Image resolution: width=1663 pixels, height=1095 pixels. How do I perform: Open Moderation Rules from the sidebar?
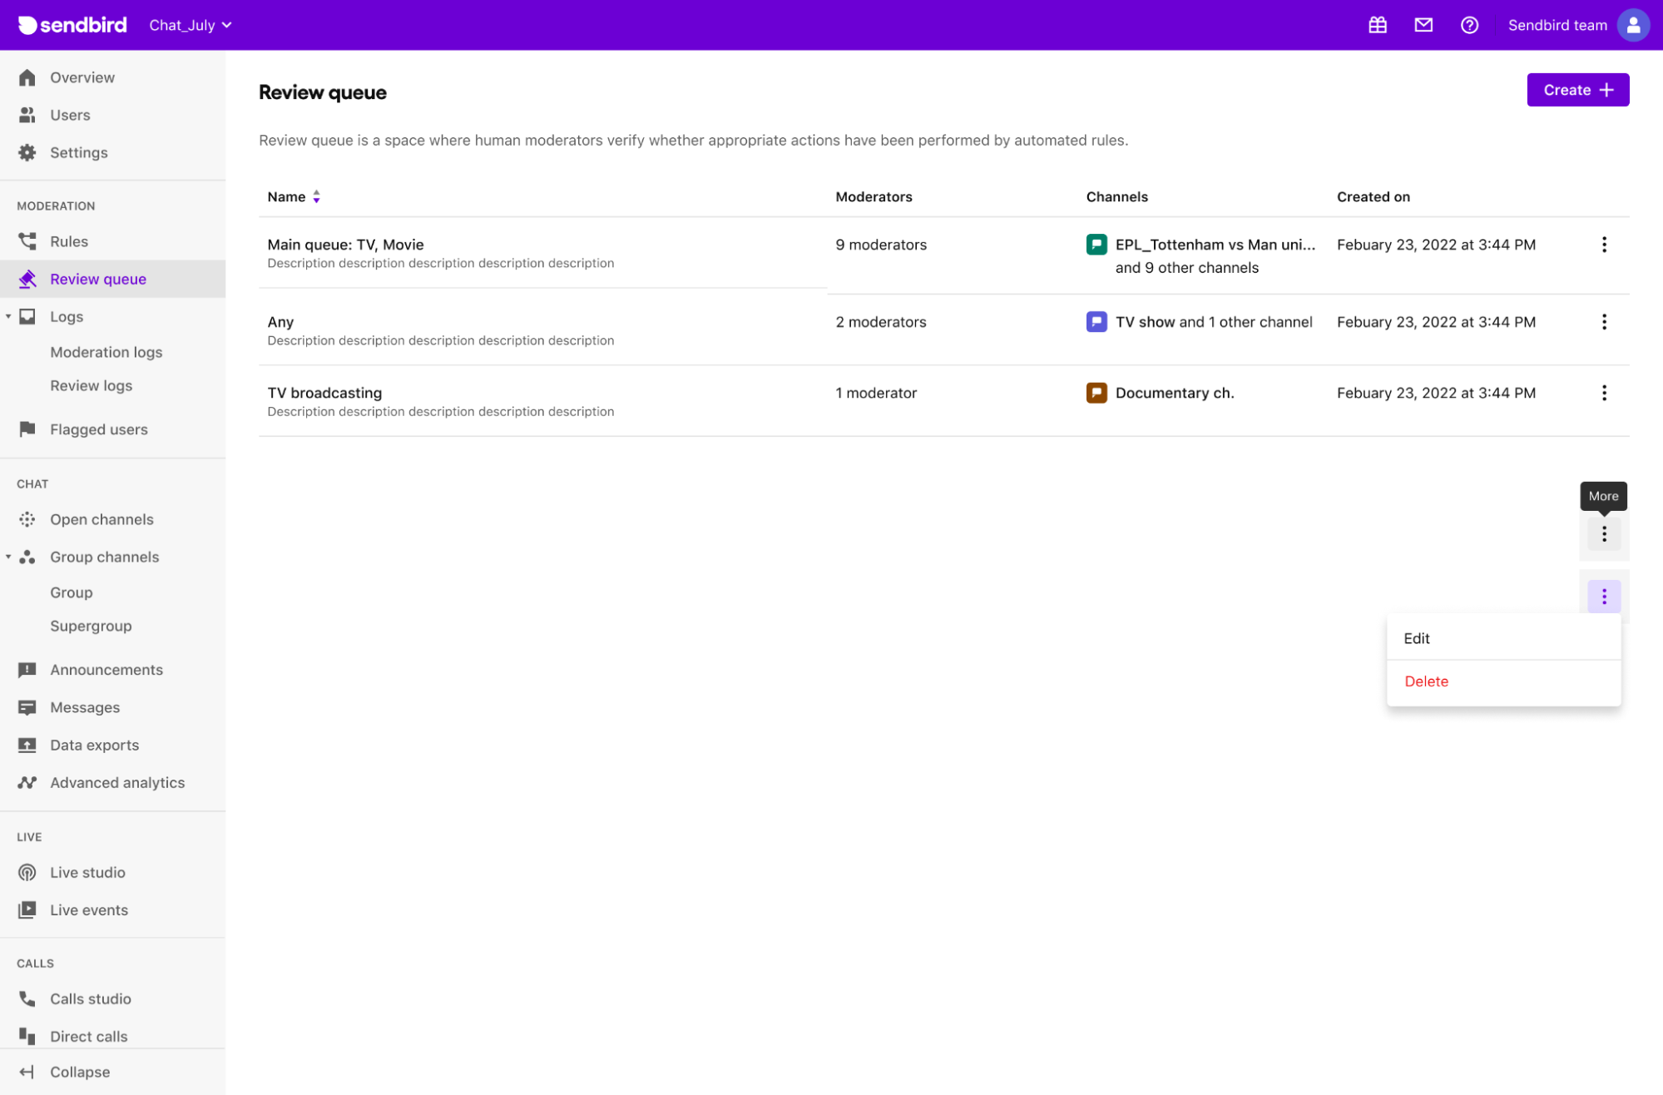[68, 241]
